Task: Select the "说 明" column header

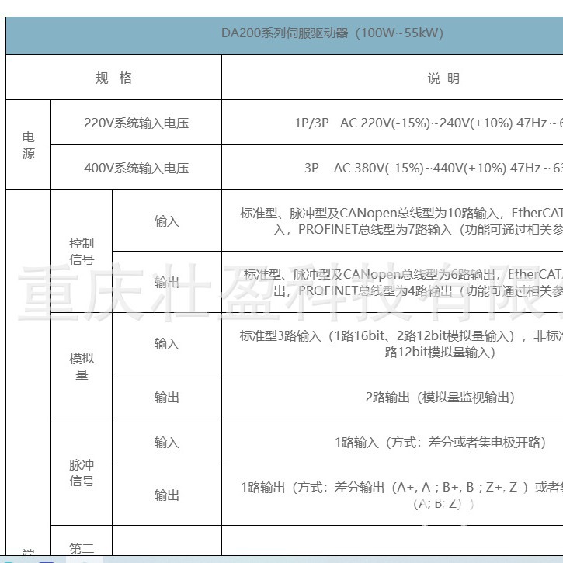Action: coord(443,78)
